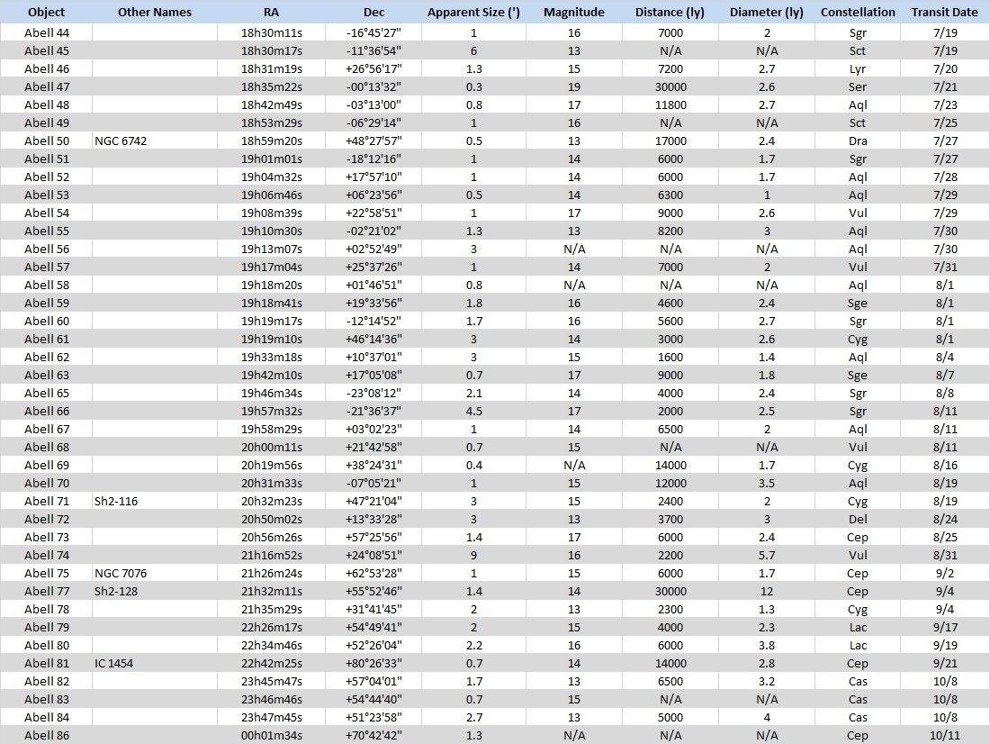The width and height of the screenshot is (990, 744).
Task: Click the RA value 00h01m34s
Action: point(271,735)
